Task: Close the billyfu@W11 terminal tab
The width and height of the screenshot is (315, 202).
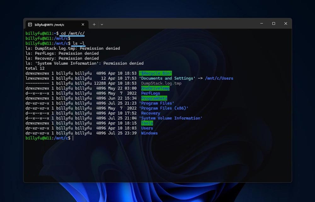Action: point(83,24)
